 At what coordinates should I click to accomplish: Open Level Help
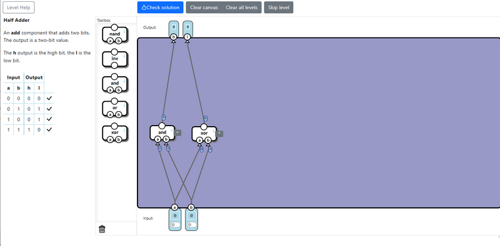pos(19,7)
